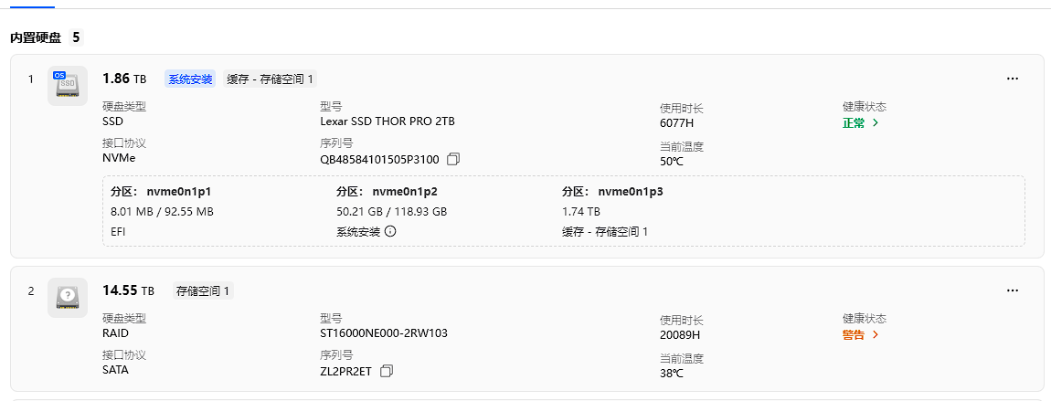Screen dimensions: 1051x401
Task: Click the Lexar SSD THOR PRO 2TB model
Action: click(387, 121)
